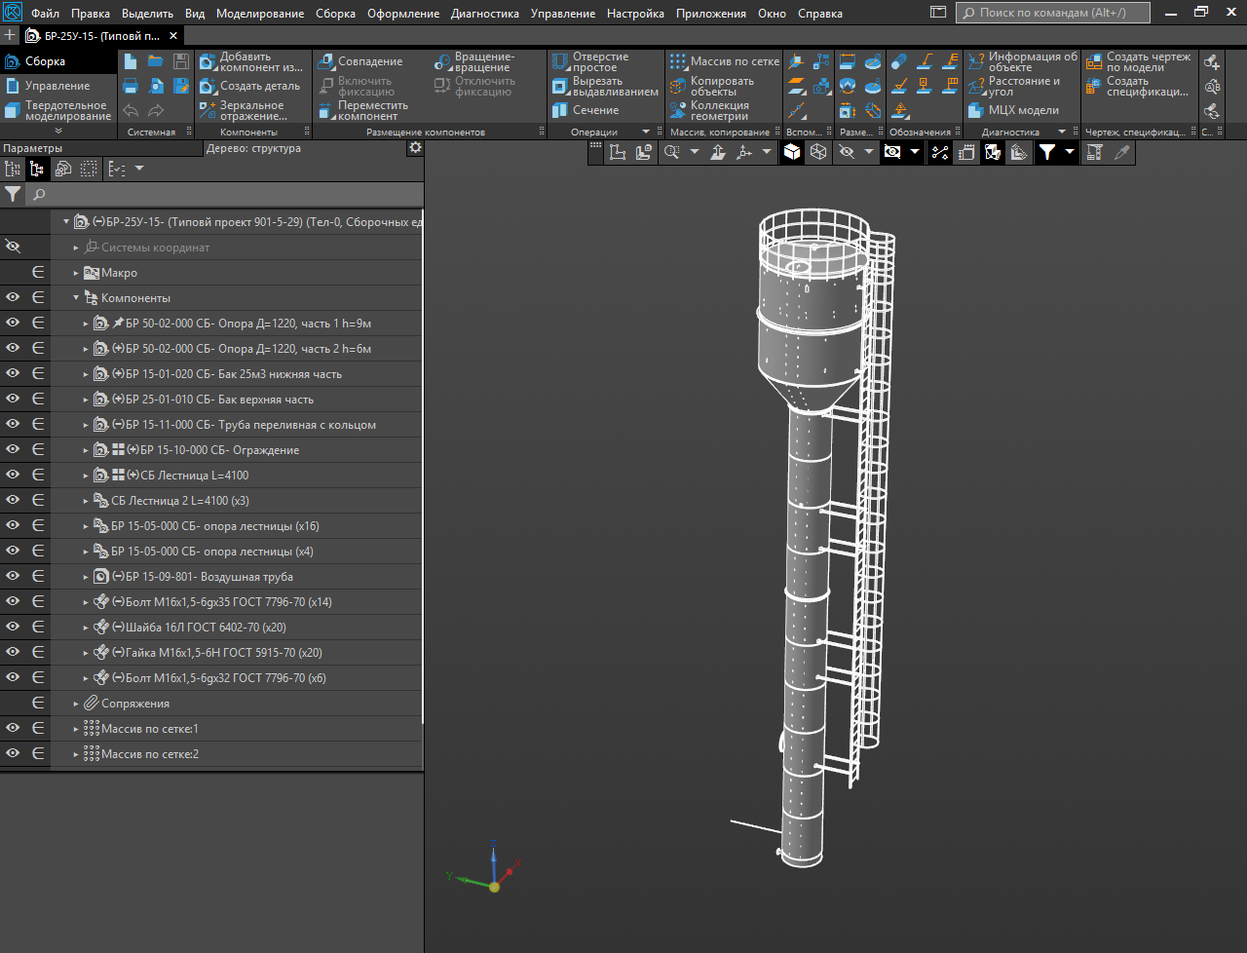Expand the Операции panel dropdown arrow
Screen dimensions: 1247x953
pos(646,132)
